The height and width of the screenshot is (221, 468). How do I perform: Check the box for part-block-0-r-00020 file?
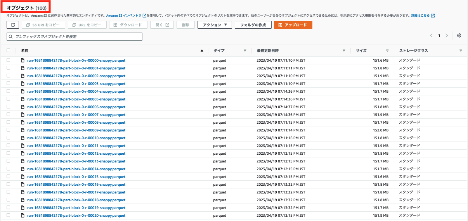9,216
